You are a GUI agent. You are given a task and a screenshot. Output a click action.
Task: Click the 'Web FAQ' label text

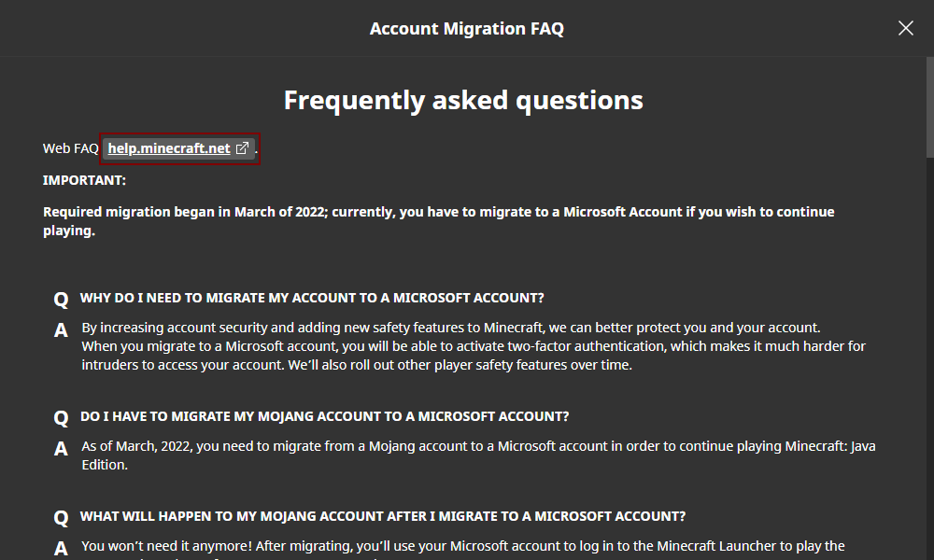coord(70,148)
